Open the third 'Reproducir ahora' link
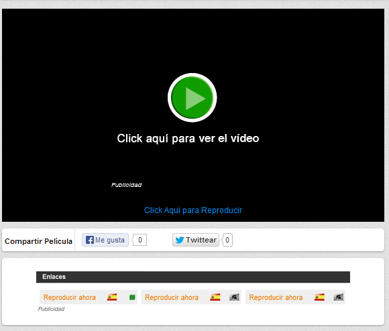This screenshot has width=389, height=331. [x=276, y=297]
